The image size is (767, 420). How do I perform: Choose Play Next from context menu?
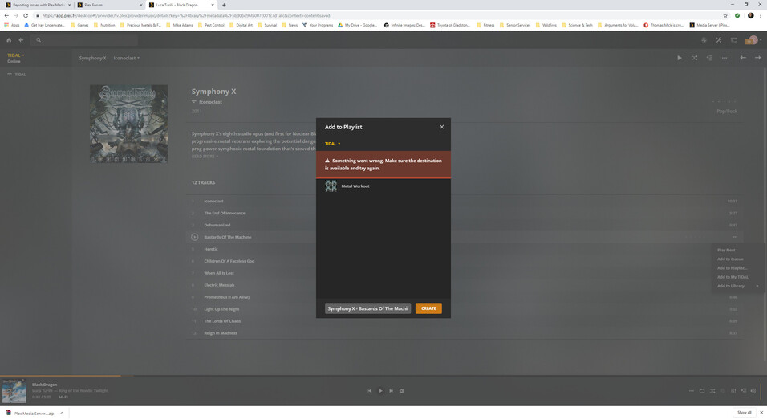[x=726, y=250]
